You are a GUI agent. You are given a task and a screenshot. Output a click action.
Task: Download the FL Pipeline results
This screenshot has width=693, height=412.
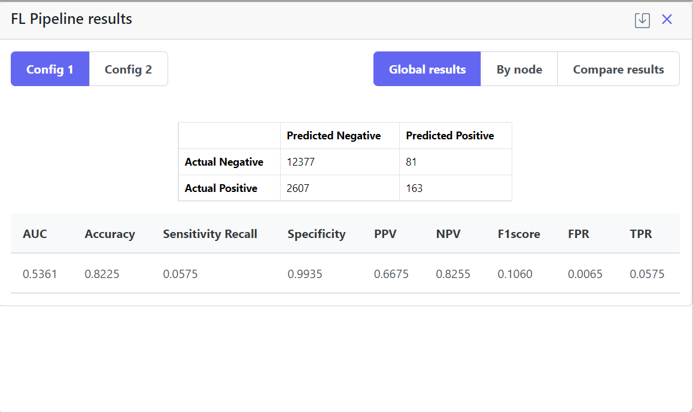pyautogui.click(x=642, y=20)
